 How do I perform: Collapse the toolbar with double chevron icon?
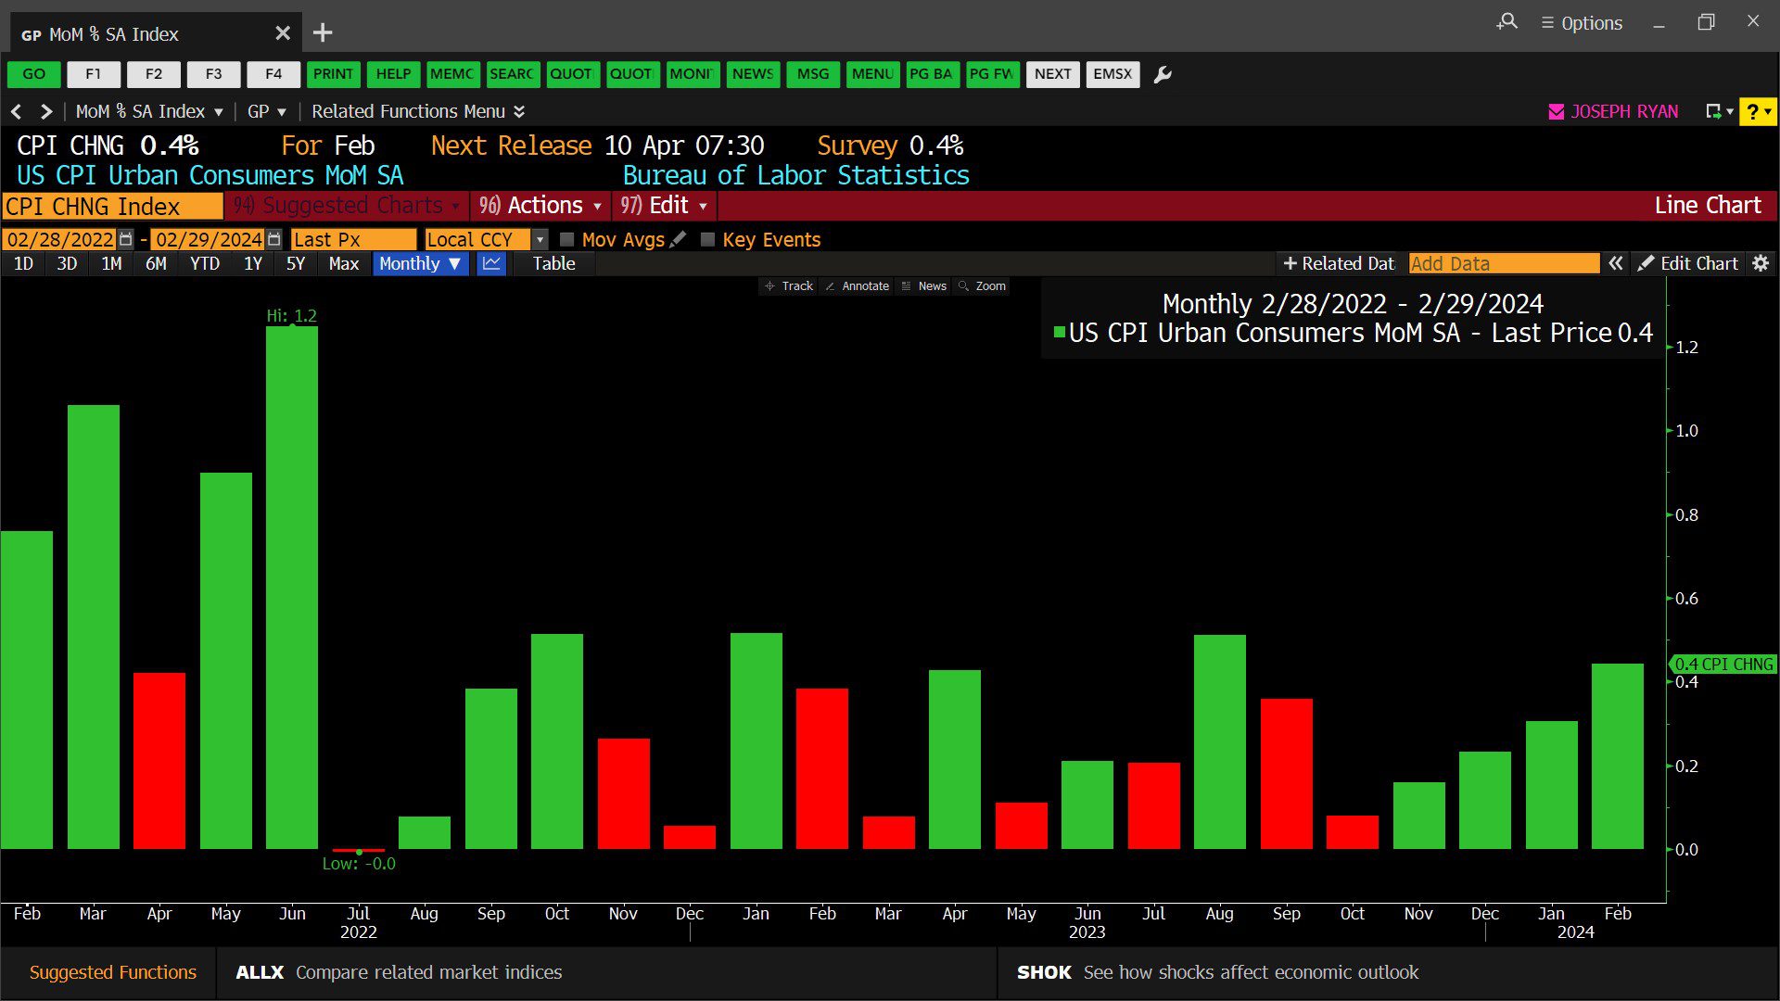coord(1616,264)
